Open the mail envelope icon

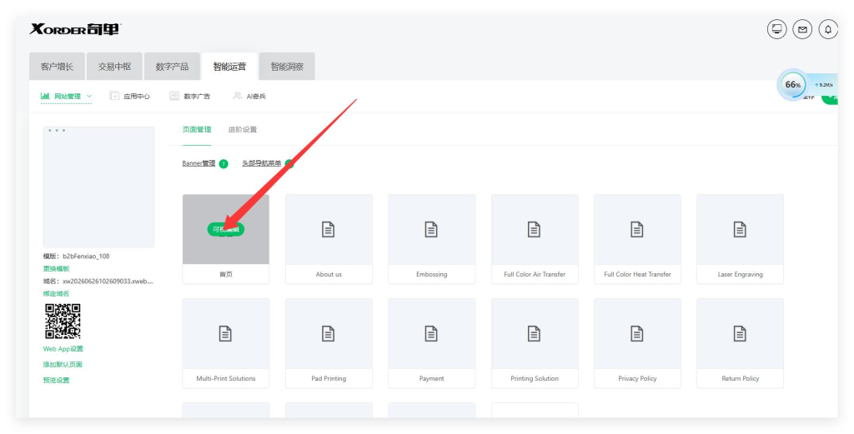coord(802,29)
